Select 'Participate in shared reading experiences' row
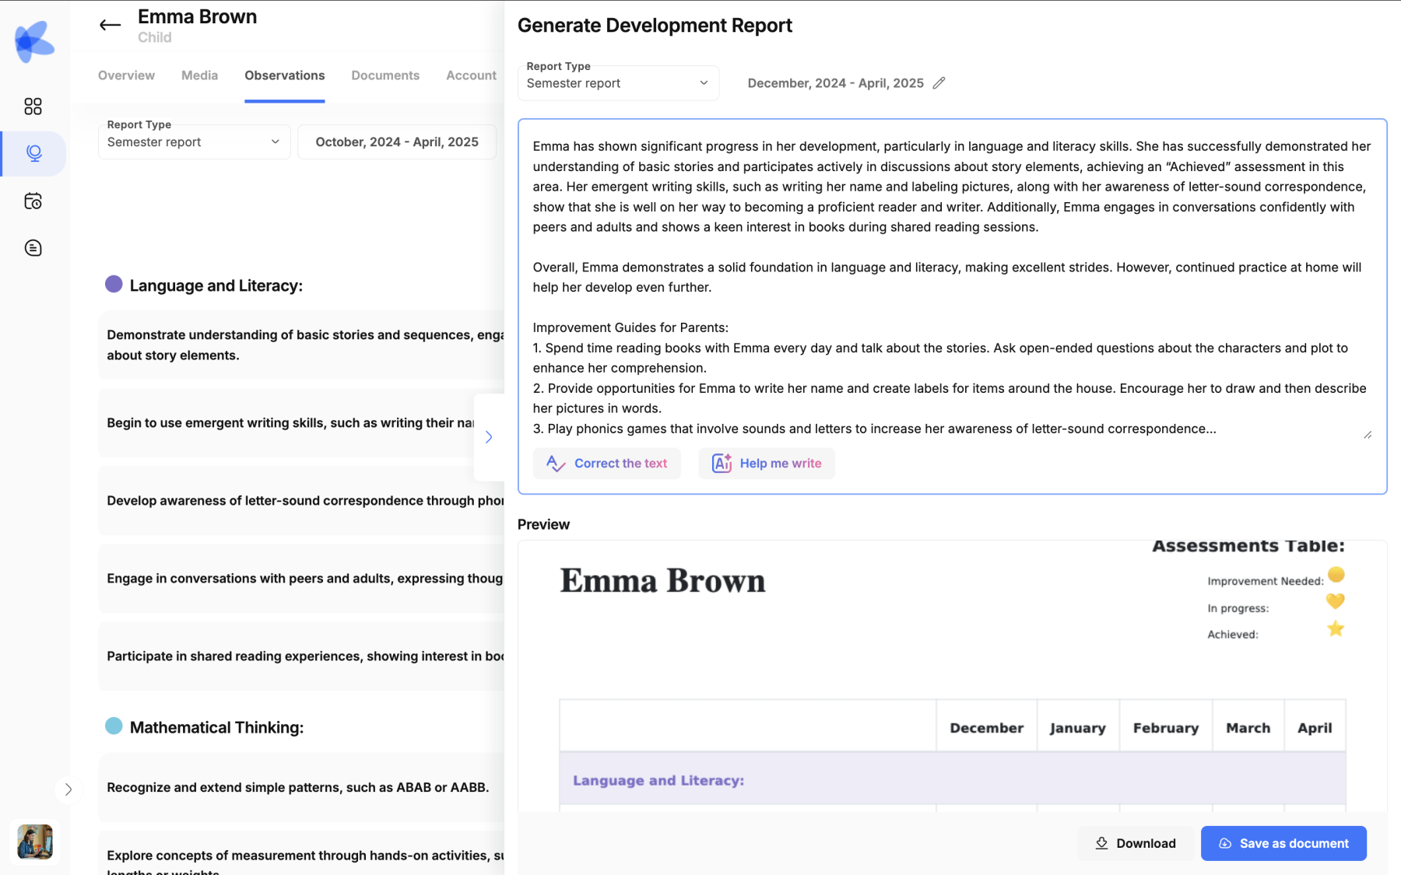This screenshot has height=875, width=1401. tap(301, 656)
